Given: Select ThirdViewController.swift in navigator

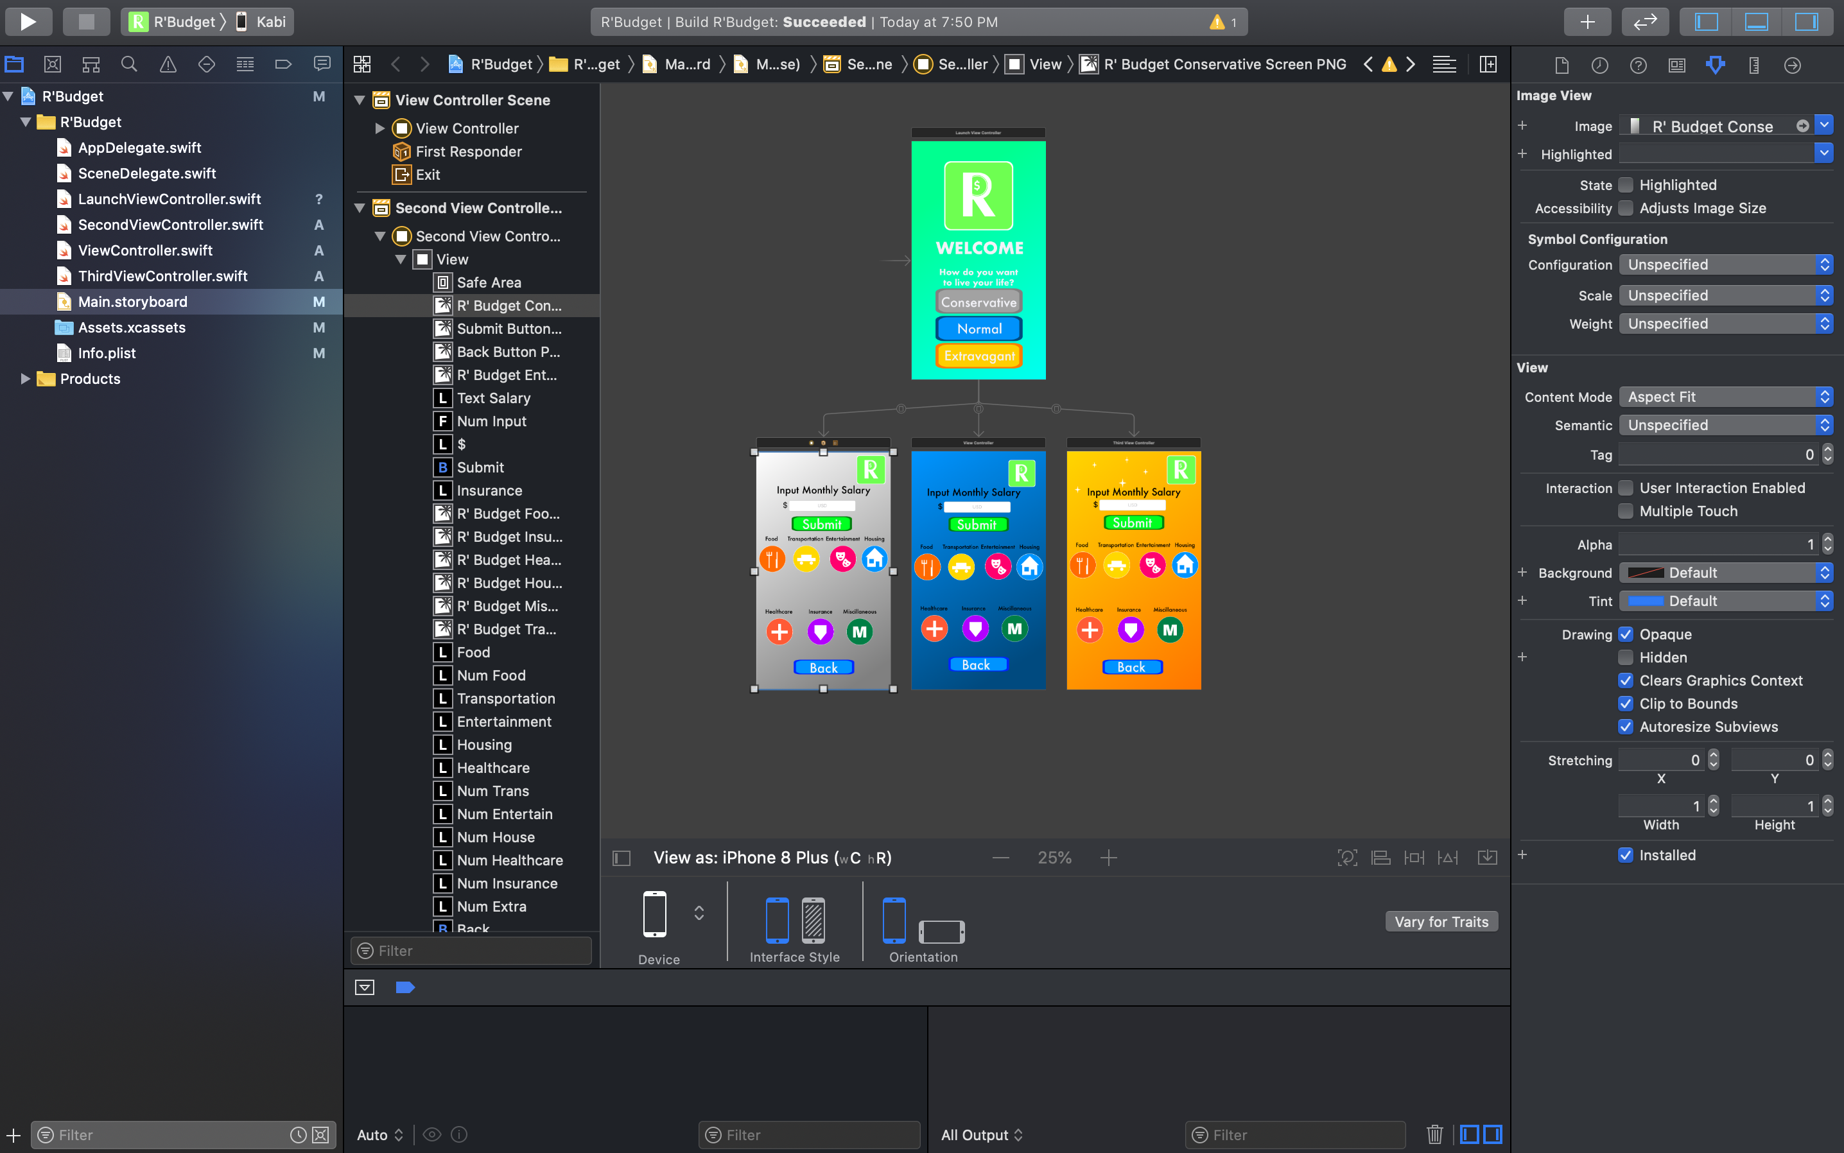Looking at the screenshot, I should pyautogui.click(x=162, y=276).
